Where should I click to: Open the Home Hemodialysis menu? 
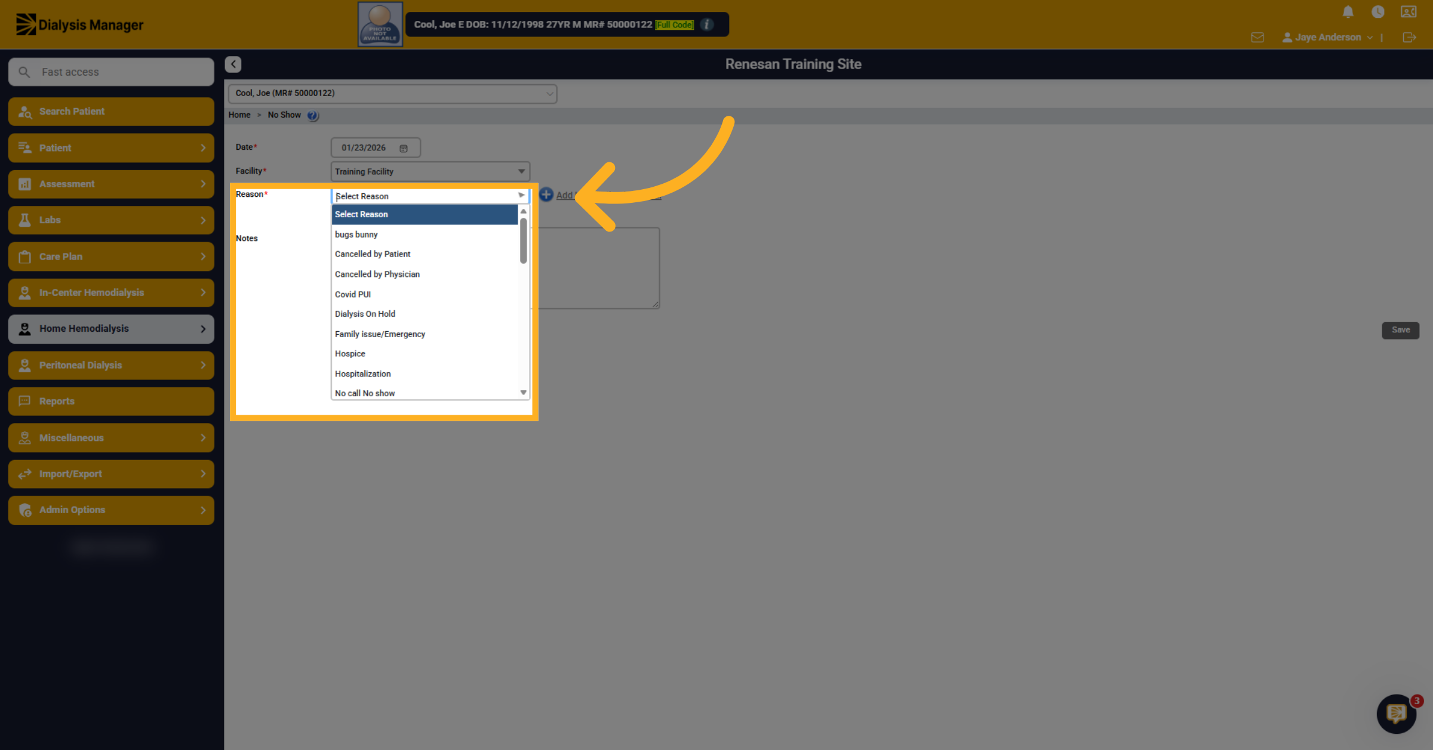click(x=111, y=329)
